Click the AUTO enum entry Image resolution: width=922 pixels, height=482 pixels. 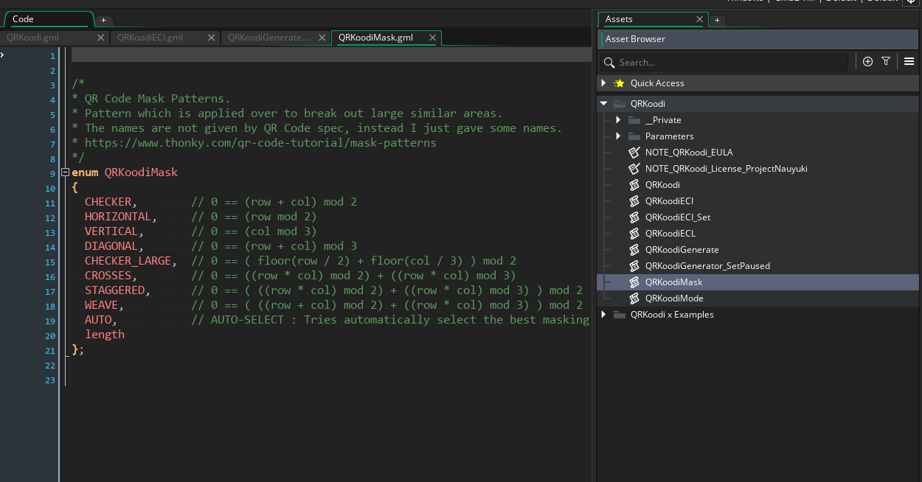98,320
